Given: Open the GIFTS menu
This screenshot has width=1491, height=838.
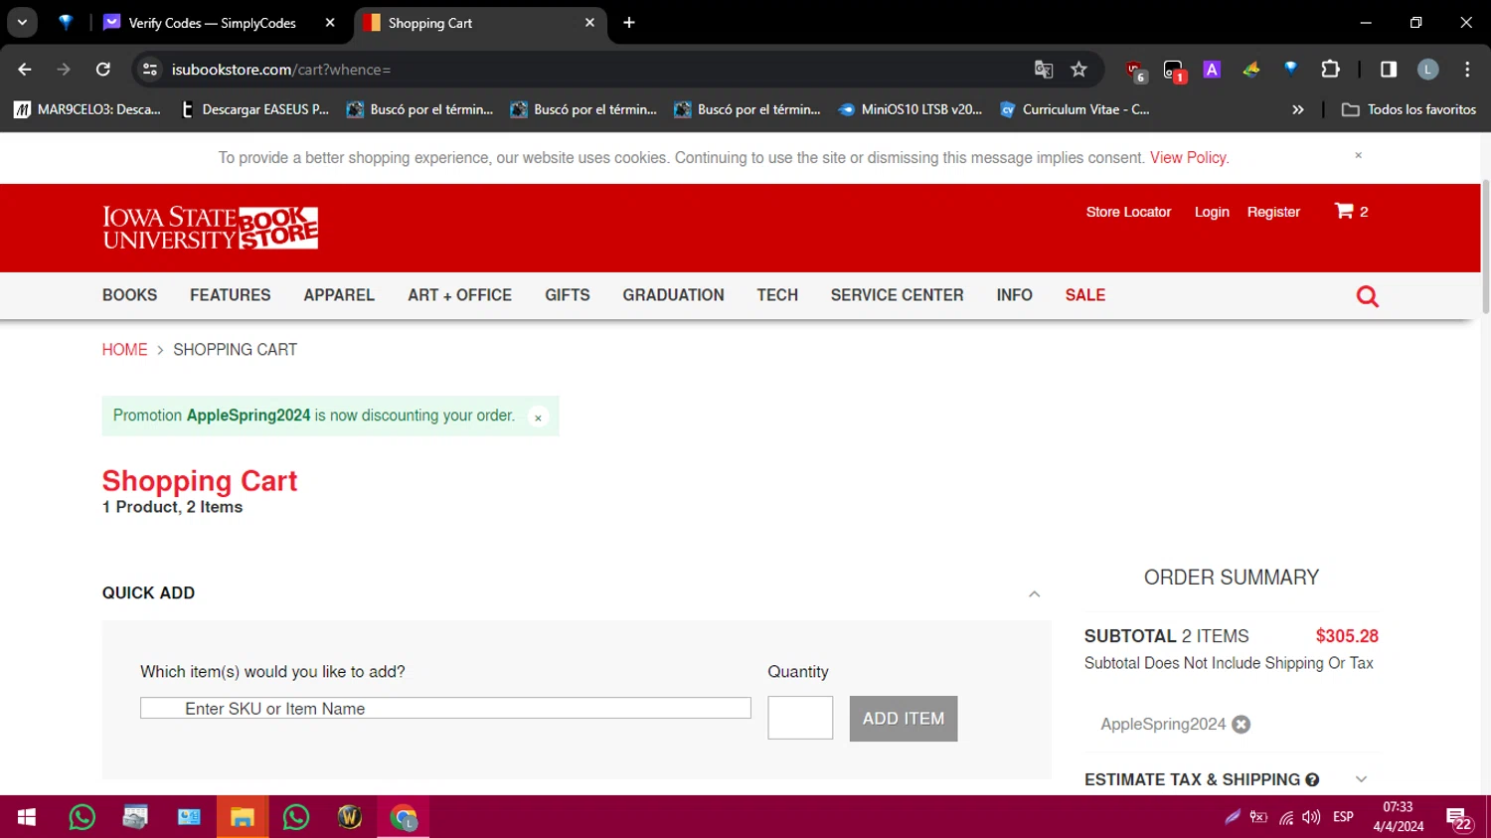Looking at the screenshot, I should click(567, 295).
